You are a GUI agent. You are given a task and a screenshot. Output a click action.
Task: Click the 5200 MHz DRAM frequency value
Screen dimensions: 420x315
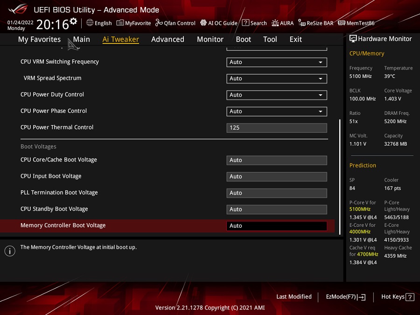[395, 121]
